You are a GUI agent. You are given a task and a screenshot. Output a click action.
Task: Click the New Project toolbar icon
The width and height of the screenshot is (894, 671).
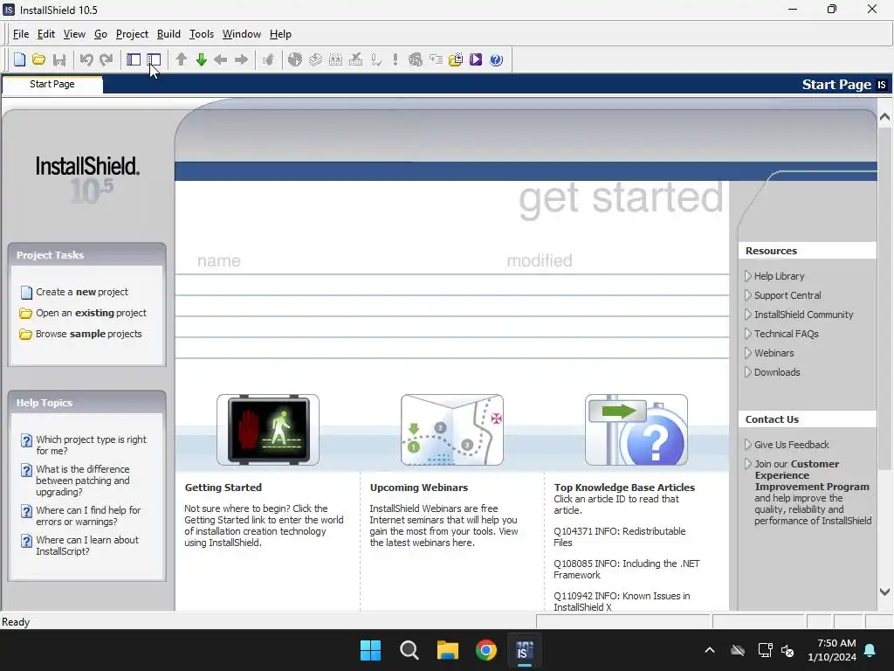[x=19, y=59]
